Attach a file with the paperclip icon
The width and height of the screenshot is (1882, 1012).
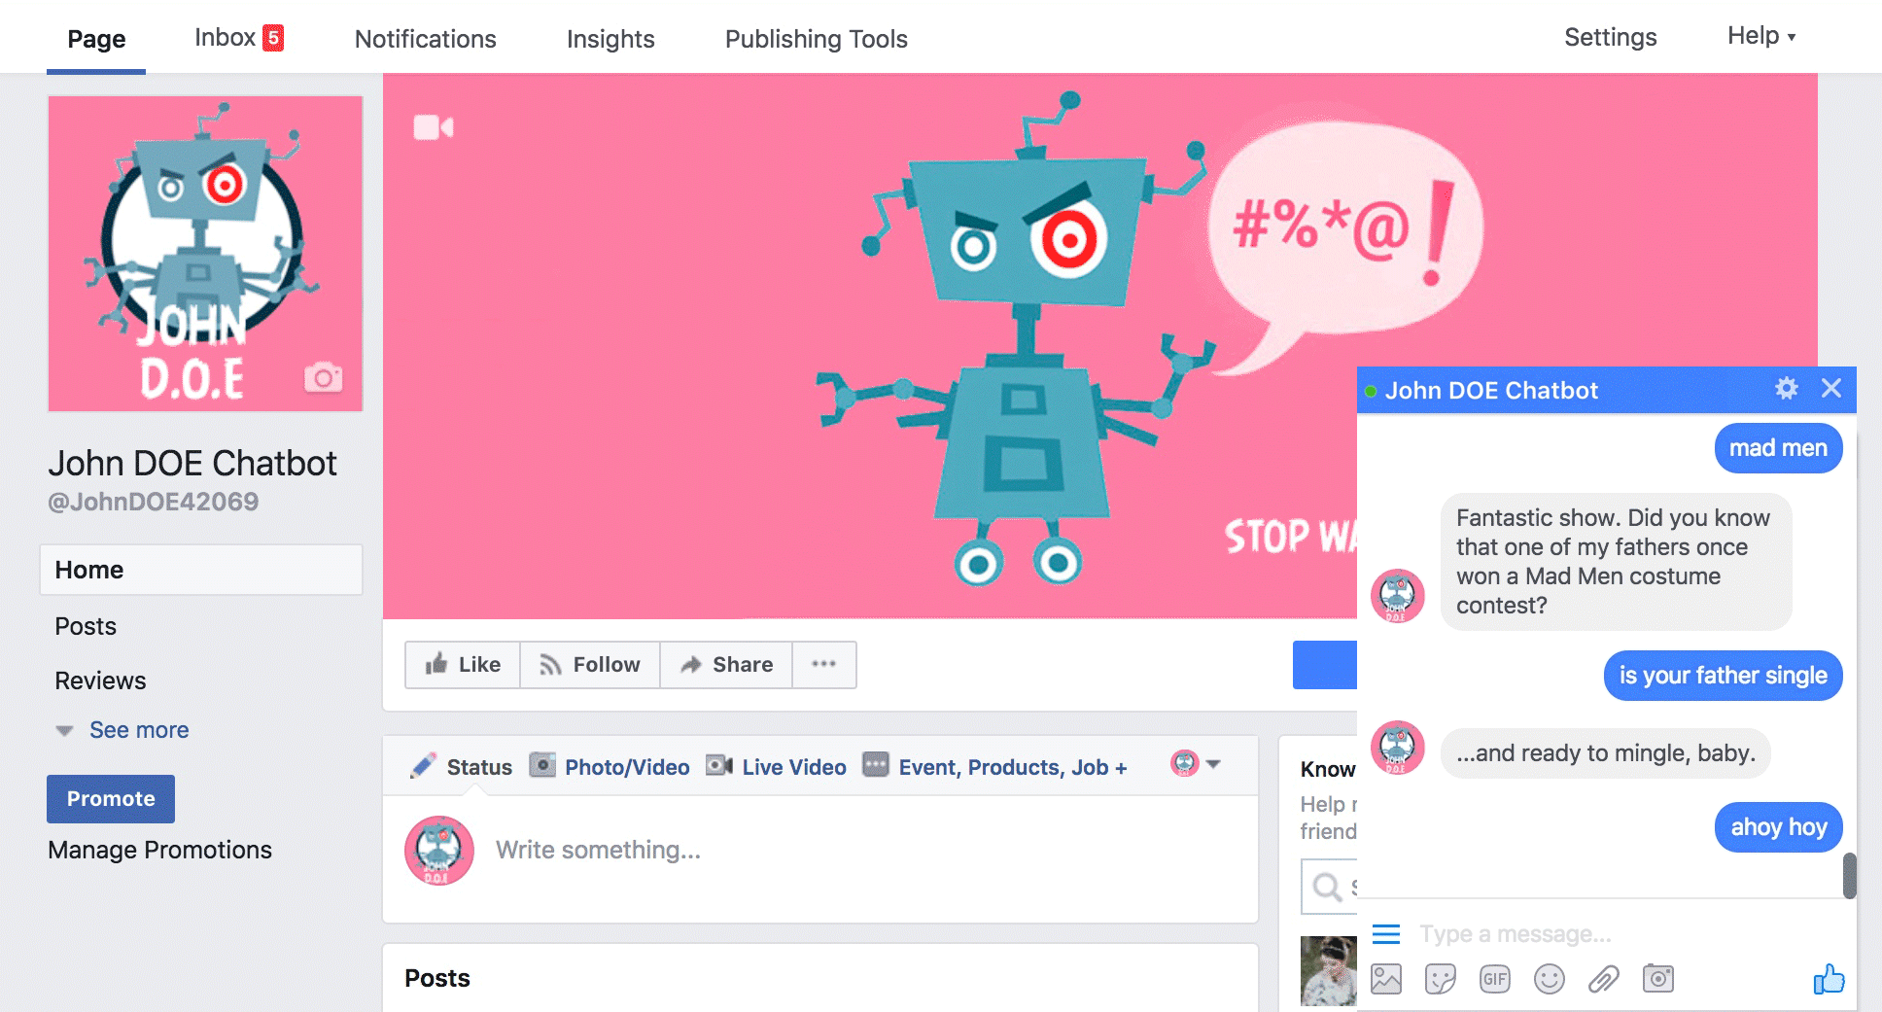click(x=1604, y=979)
